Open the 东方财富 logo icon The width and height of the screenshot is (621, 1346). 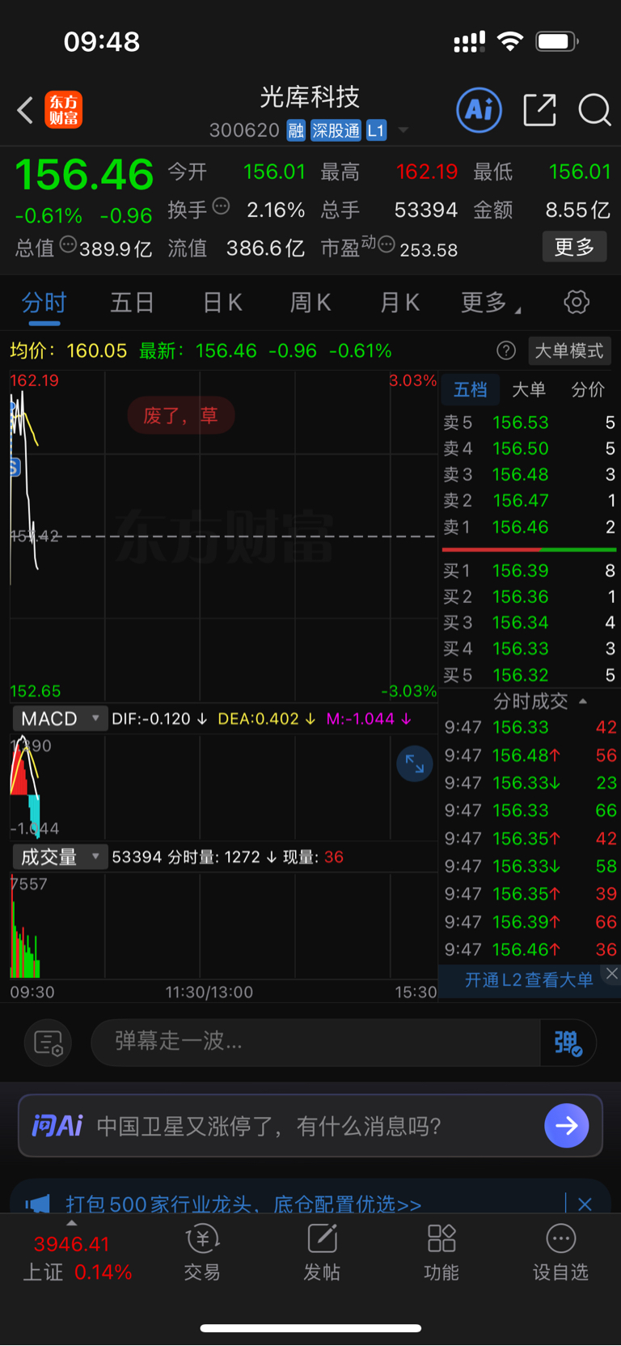63,110
